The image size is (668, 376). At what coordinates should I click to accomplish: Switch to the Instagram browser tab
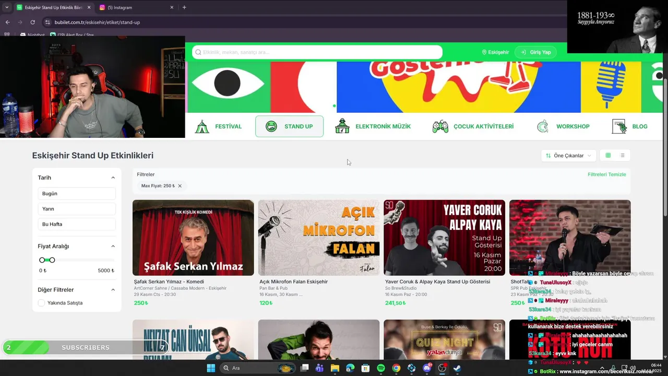coord(136,7)
